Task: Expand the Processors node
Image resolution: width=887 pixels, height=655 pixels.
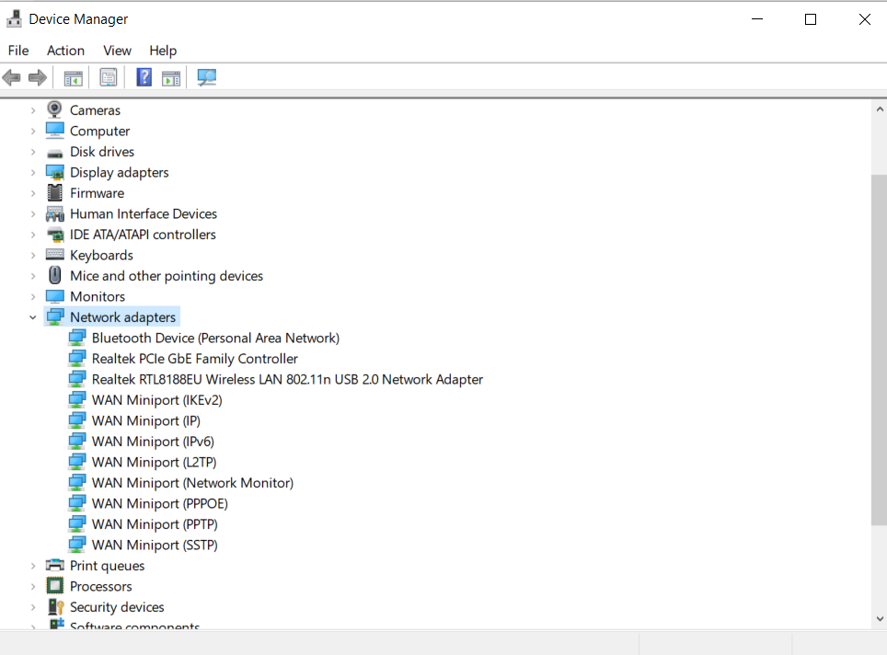Action: tap(33, 587)
